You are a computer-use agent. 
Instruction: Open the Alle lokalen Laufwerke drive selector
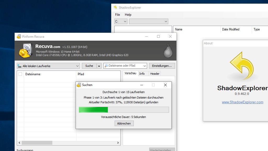77,66
